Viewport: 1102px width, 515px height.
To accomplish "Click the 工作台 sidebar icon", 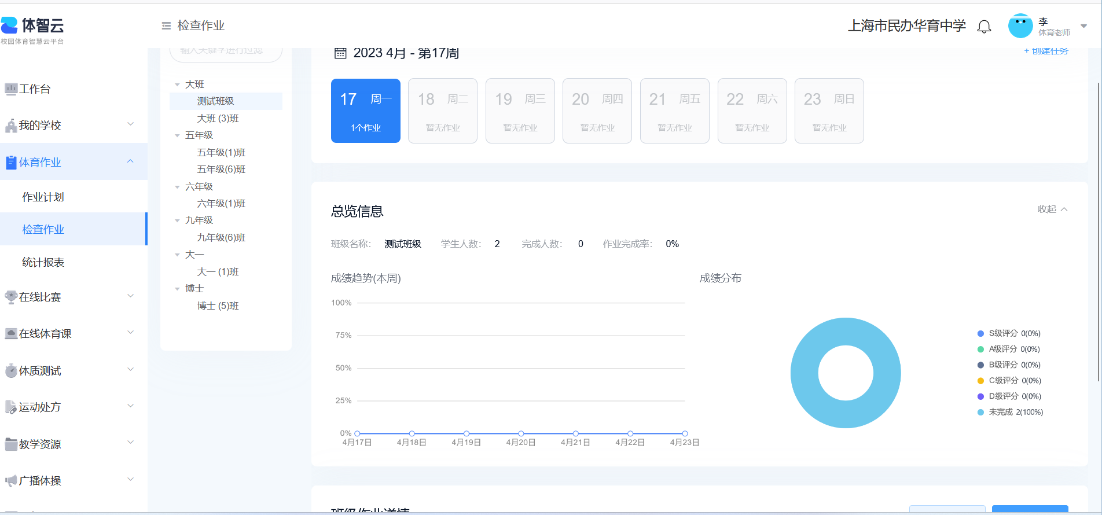I will pos(11,89).
